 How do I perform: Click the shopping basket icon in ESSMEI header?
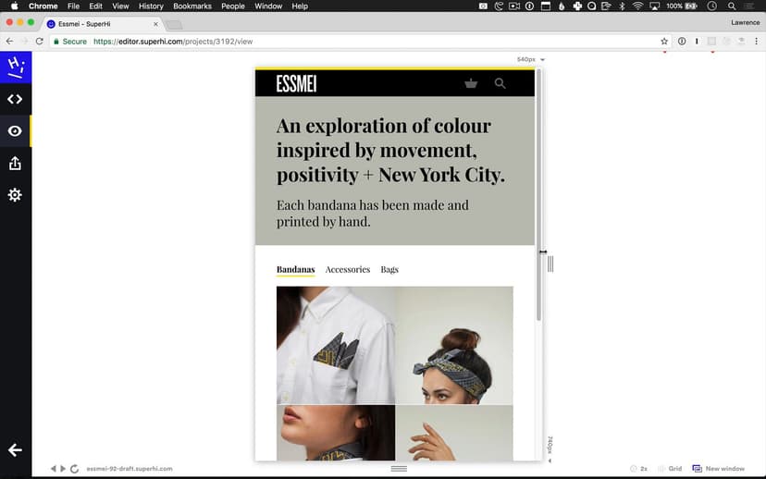pyautogui.click(x=471, y=84)
